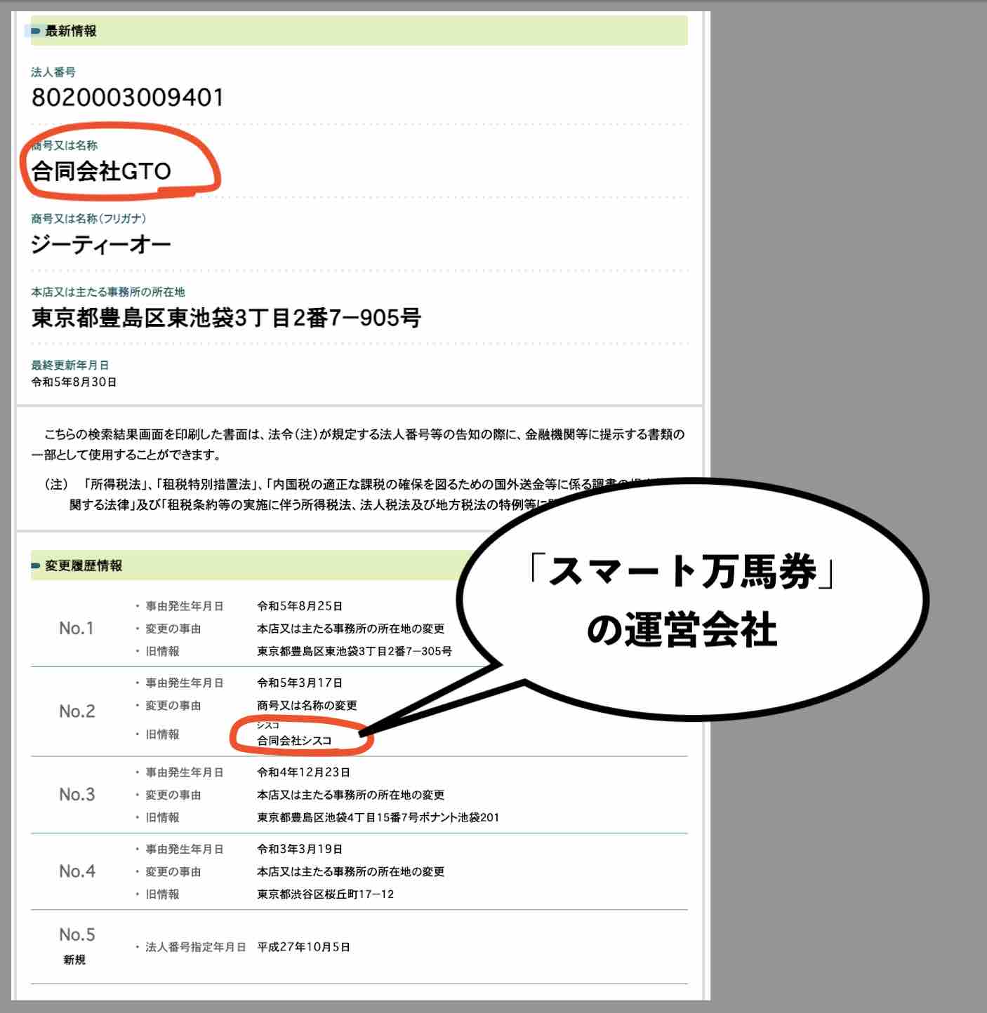Click the 最新情報 section header icon

tap(33, 29)
